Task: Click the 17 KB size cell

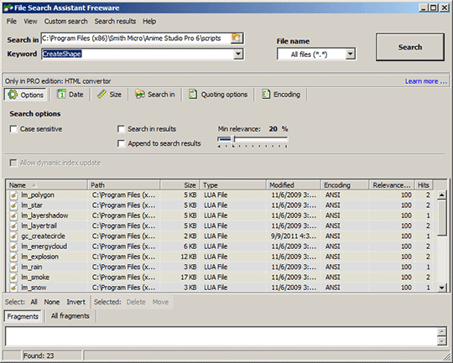Action: (x=189, y=277)
